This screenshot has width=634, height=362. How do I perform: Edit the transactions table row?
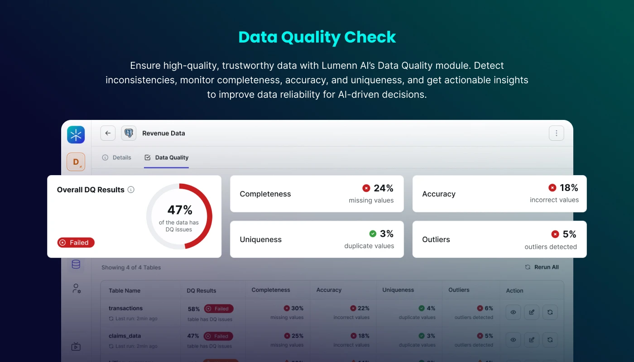coord(532,312)
